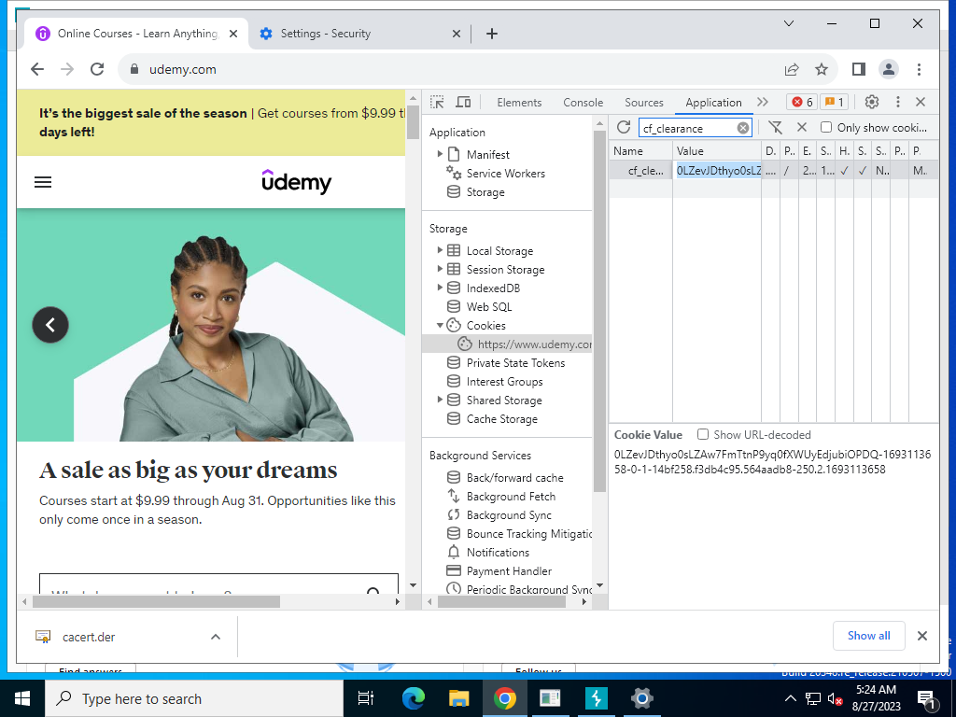
Task: Switch to the Console tab
Action: [x=583, y=103]
